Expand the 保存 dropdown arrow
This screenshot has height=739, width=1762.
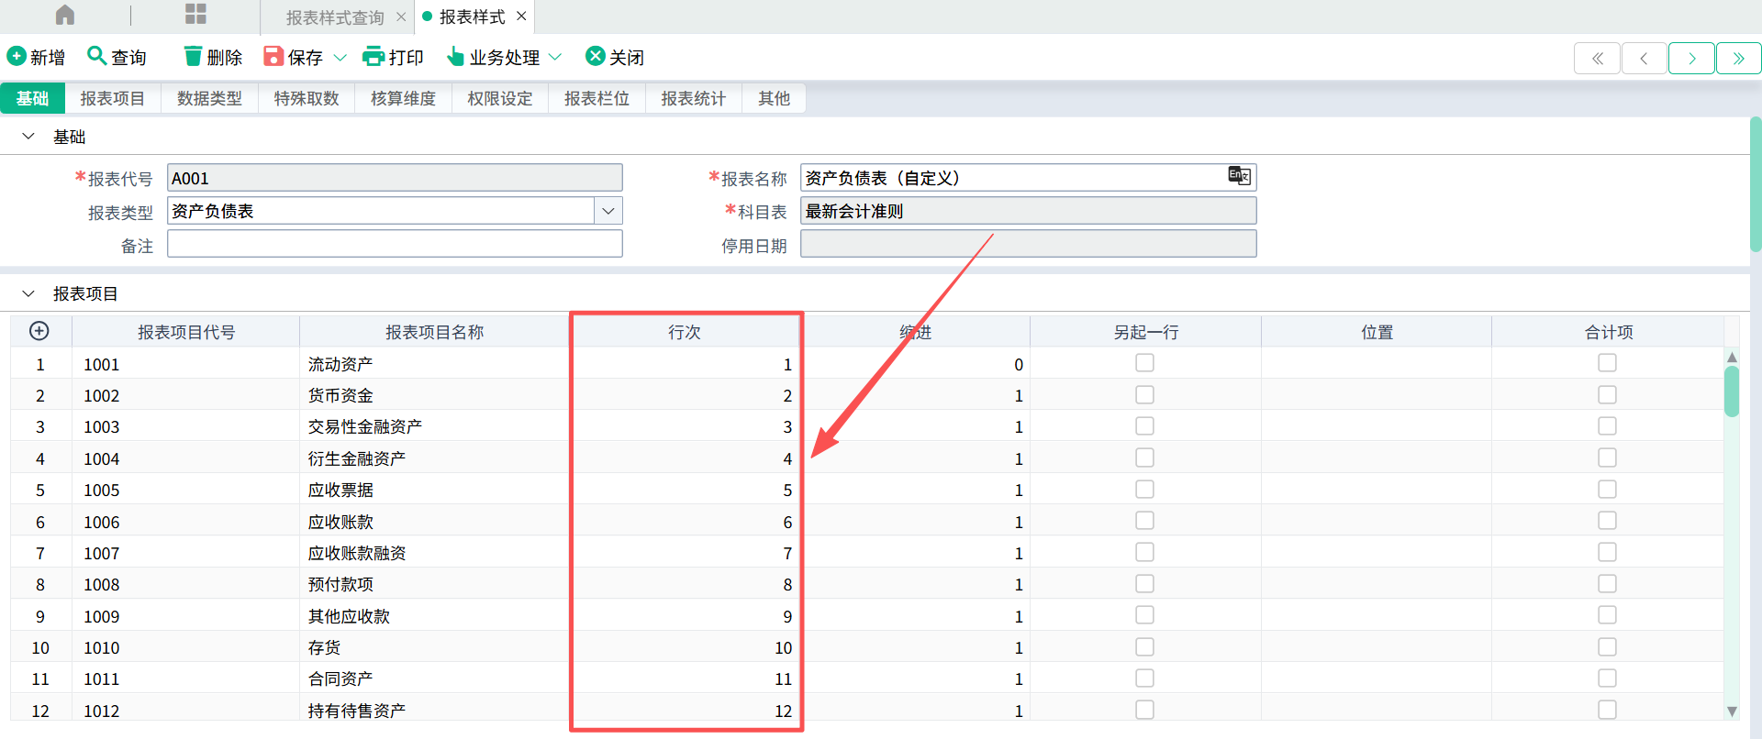coord(340,57)
